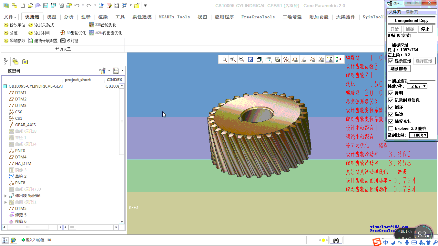438x246 pixels.
Task: Click the find binoculars icon in status bar
Action: pos(336,240)
